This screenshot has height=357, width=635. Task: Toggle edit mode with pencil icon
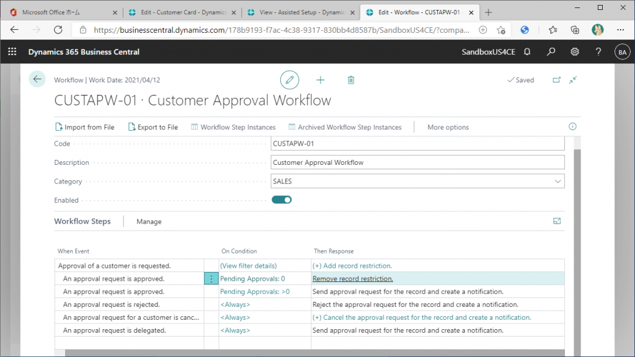290,80
